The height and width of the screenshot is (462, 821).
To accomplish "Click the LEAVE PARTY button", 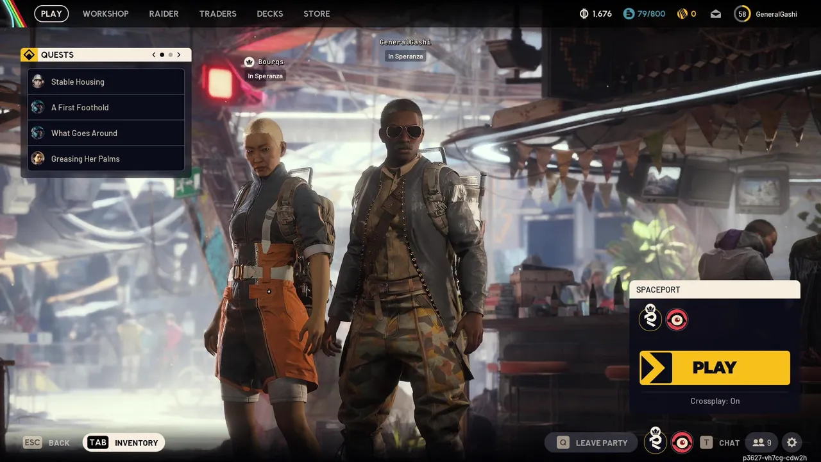I will click(591, 442).
